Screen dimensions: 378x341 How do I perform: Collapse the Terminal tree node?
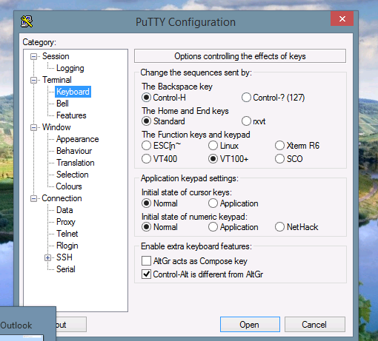(x=33, y=80)
